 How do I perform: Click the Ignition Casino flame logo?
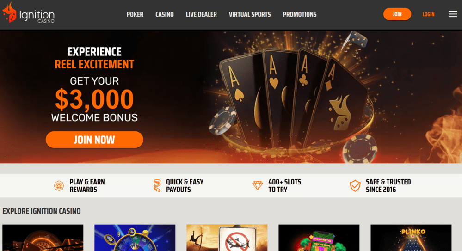point(29,12)
